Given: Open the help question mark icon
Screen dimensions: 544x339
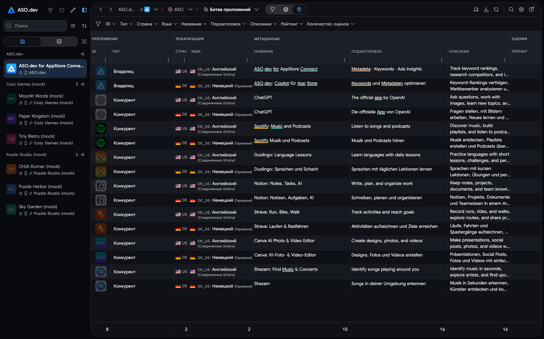Looking at the screenshot, I should tap(532, 9).
